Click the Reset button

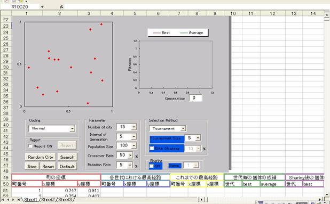point(48,166)
